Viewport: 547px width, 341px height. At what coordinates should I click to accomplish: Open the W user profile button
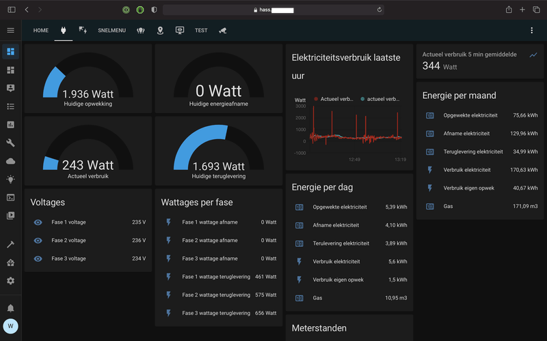(10, 326)
